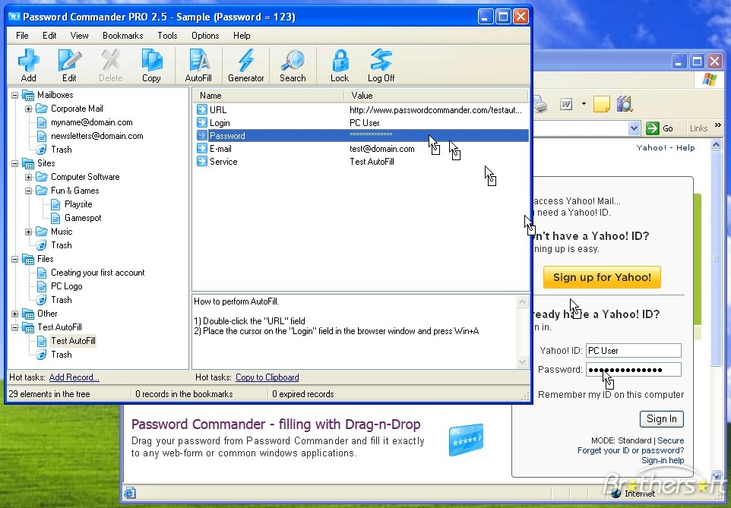The width and height of the screenshot is (731, 508).
Task: Click the Mailboxes category icon in tree
Action: coord(28,95)
